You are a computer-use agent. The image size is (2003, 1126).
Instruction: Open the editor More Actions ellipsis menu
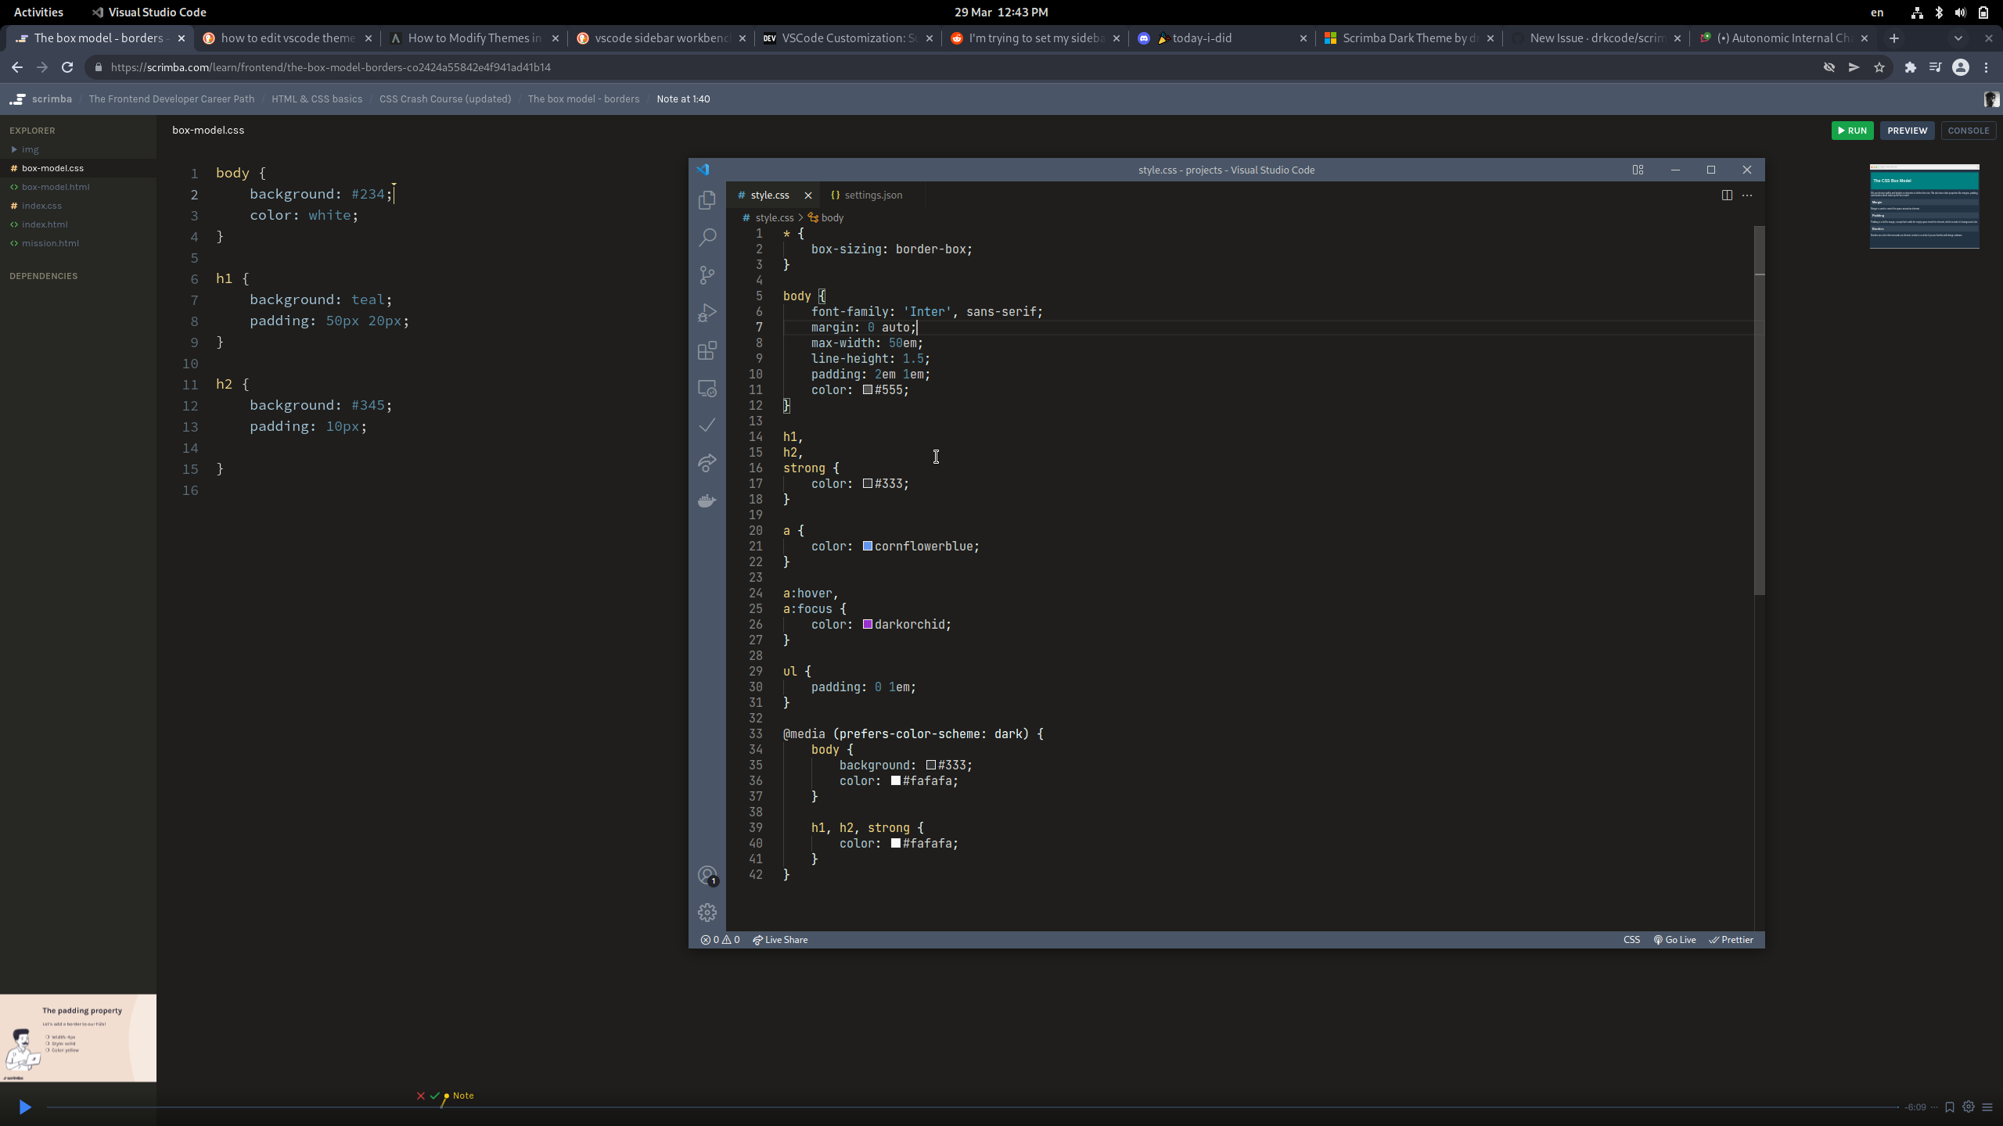[1748, 195]
